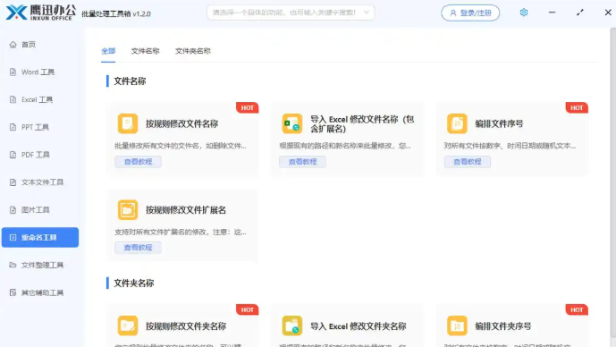
Task: Click the 图片工具 sidebar icon
Action: point(13,210)
